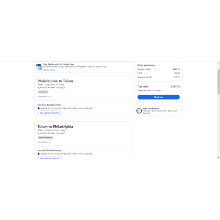
Task: Click the upgrade tag icon under Philadelphia to Tulum fare
Action: [39, 108]
